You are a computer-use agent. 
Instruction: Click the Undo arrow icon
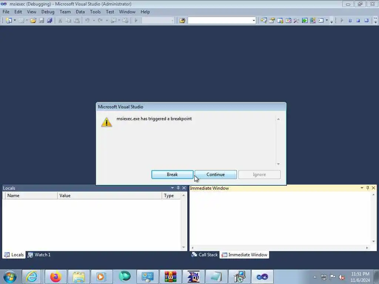(87, 21)
